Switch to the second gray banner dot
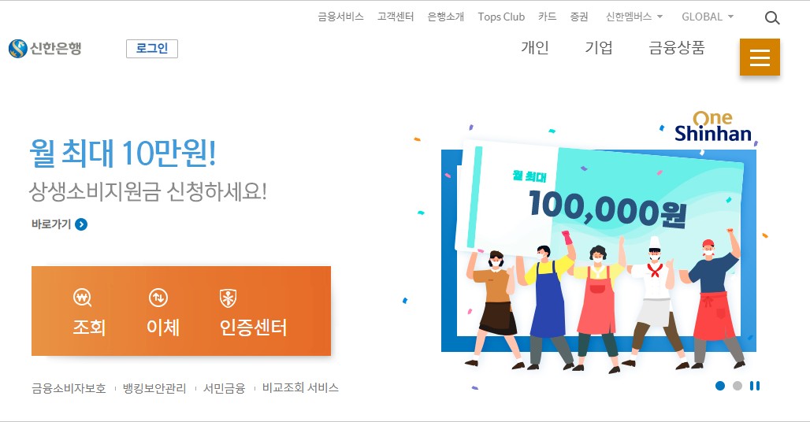 738,386
